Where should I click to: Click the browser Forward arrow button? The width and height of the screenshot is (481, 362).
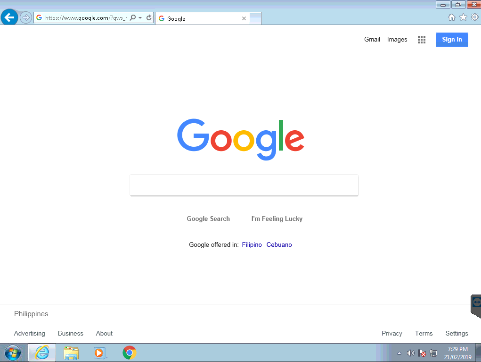point(26,17)
